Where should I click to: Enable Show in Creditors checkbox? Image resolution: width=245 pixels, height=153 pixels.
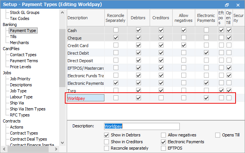(x=106, y=142)
